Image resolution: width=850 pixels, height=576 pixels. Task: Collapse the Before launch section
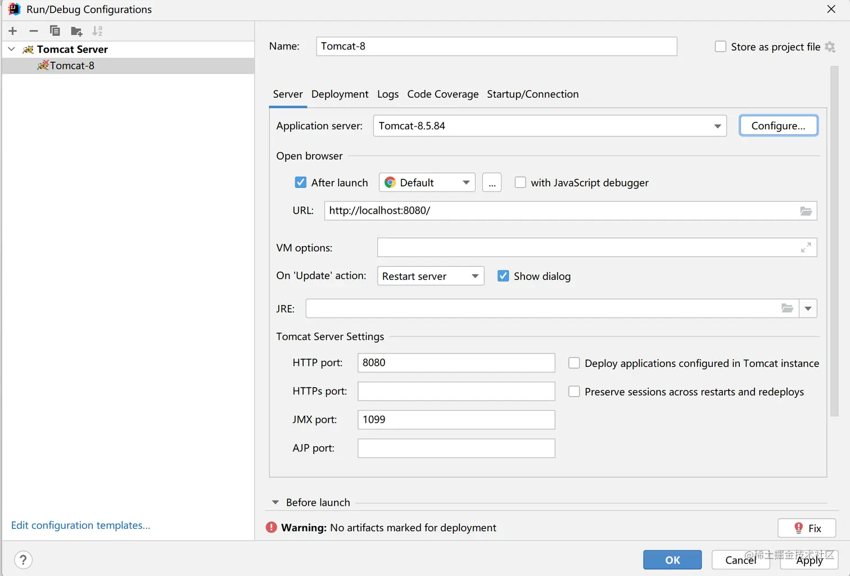(x=275, y=502)
